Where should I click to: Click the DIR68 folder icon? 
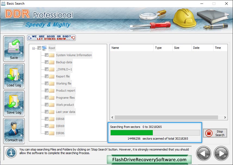52,119
